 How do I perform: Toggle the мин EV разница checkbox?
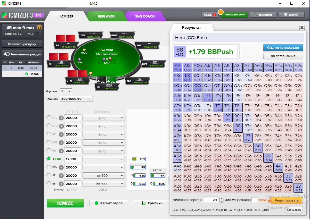(254, 200)
